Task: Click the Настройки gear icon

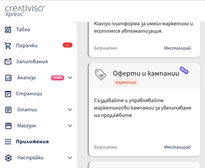Action: point(8,158)
